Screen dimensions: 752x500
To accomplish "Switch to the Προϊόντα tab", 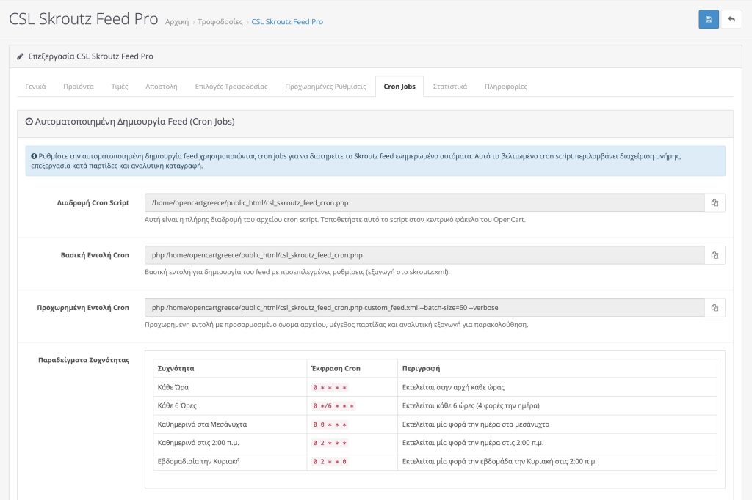I will coord(79,87).
